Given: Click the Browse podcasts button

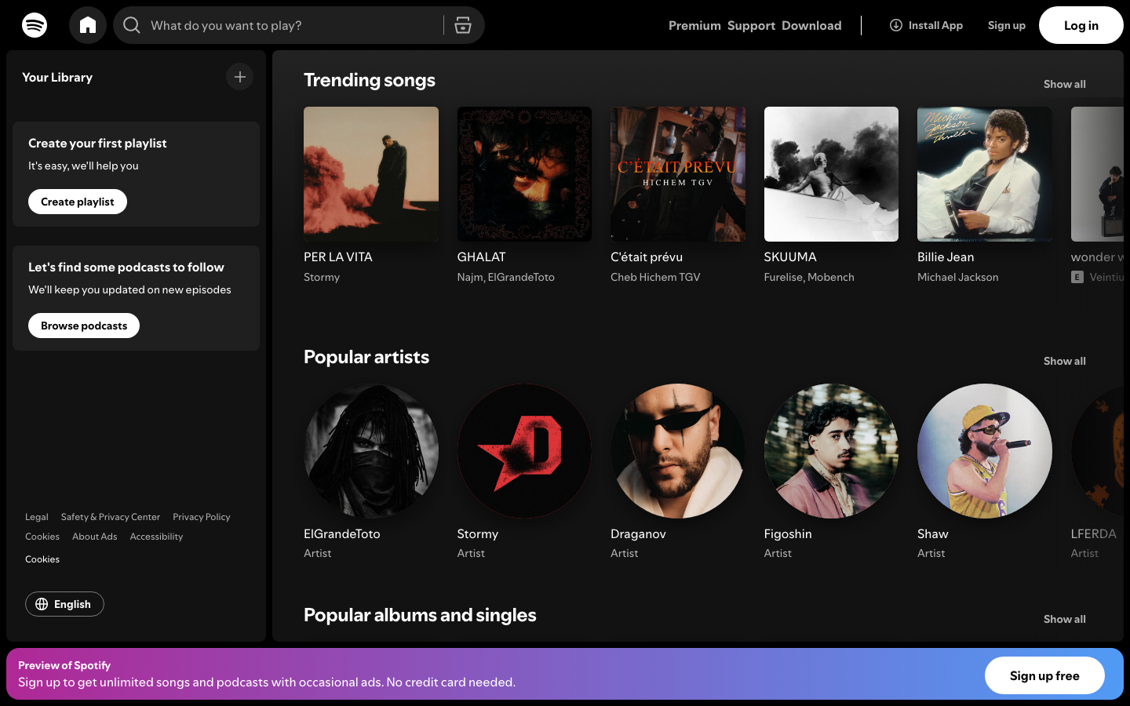Looking at the screenshot, I should point(84,326).
